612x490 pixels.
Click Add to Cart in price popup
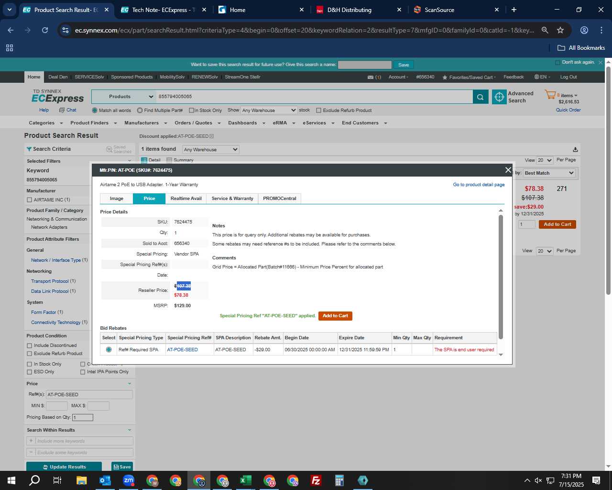pos(335,316)
